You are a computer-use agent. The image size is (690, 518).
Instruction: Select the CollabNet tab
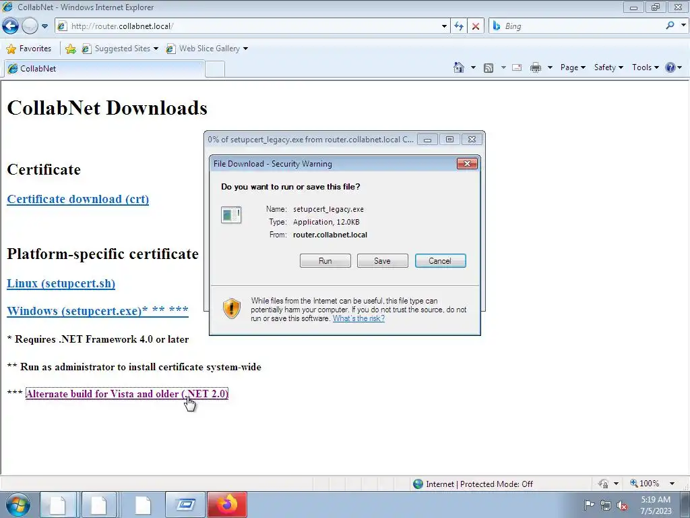click(104, 68)
